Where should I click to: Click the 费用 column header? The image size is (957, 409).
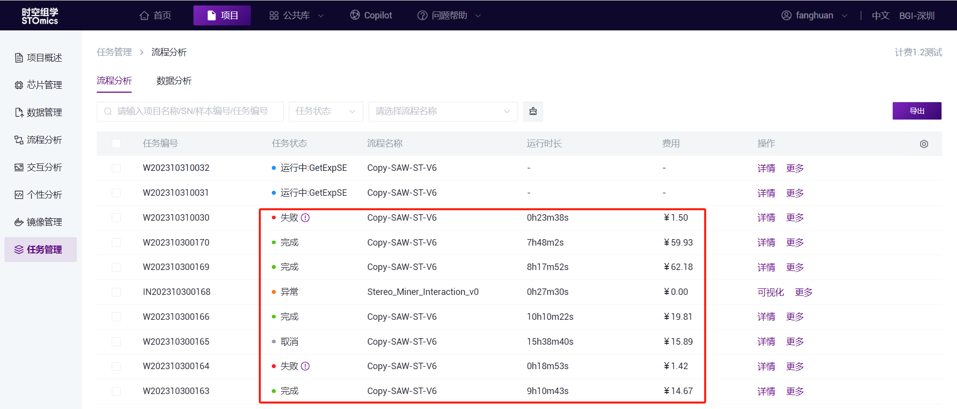(x=671, y=143)
